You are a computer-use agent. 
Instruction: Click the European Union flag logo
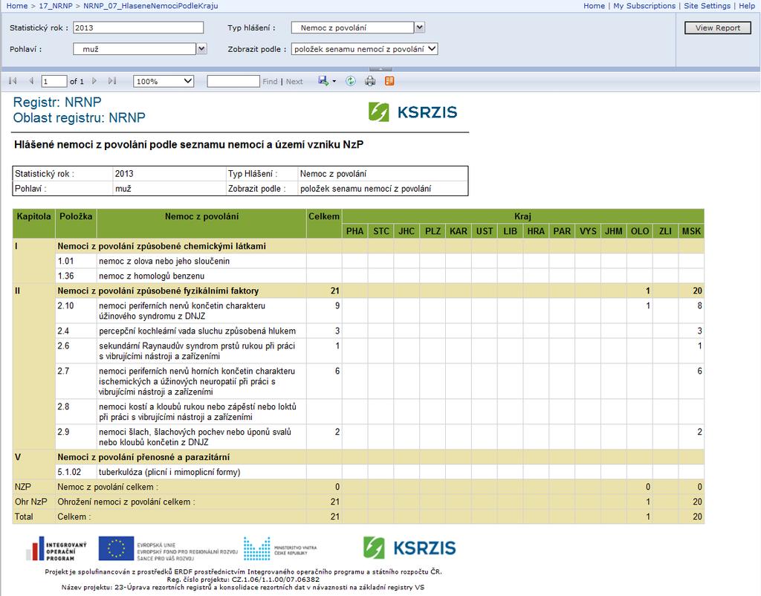(116, 548)
